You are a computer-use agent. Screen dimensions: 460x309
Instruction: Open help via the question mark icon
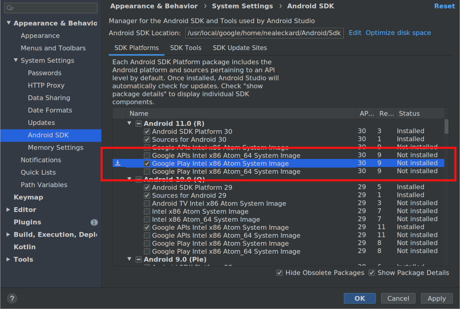(12, 298)
